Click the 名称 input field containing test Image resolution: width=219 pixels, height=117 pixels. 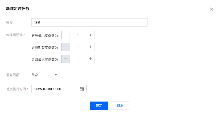89,22
